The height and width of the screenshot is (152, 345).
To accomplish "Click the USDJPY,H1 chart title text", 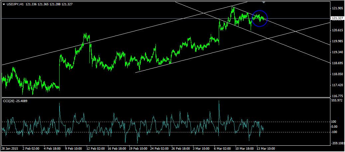I will [x=15, y=4].
